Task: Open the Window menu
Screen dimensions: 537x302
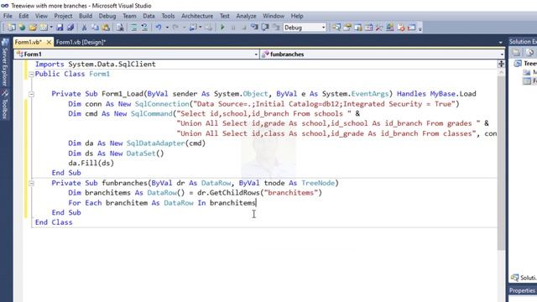Action: pyautogui.click(x=274, y=16)
